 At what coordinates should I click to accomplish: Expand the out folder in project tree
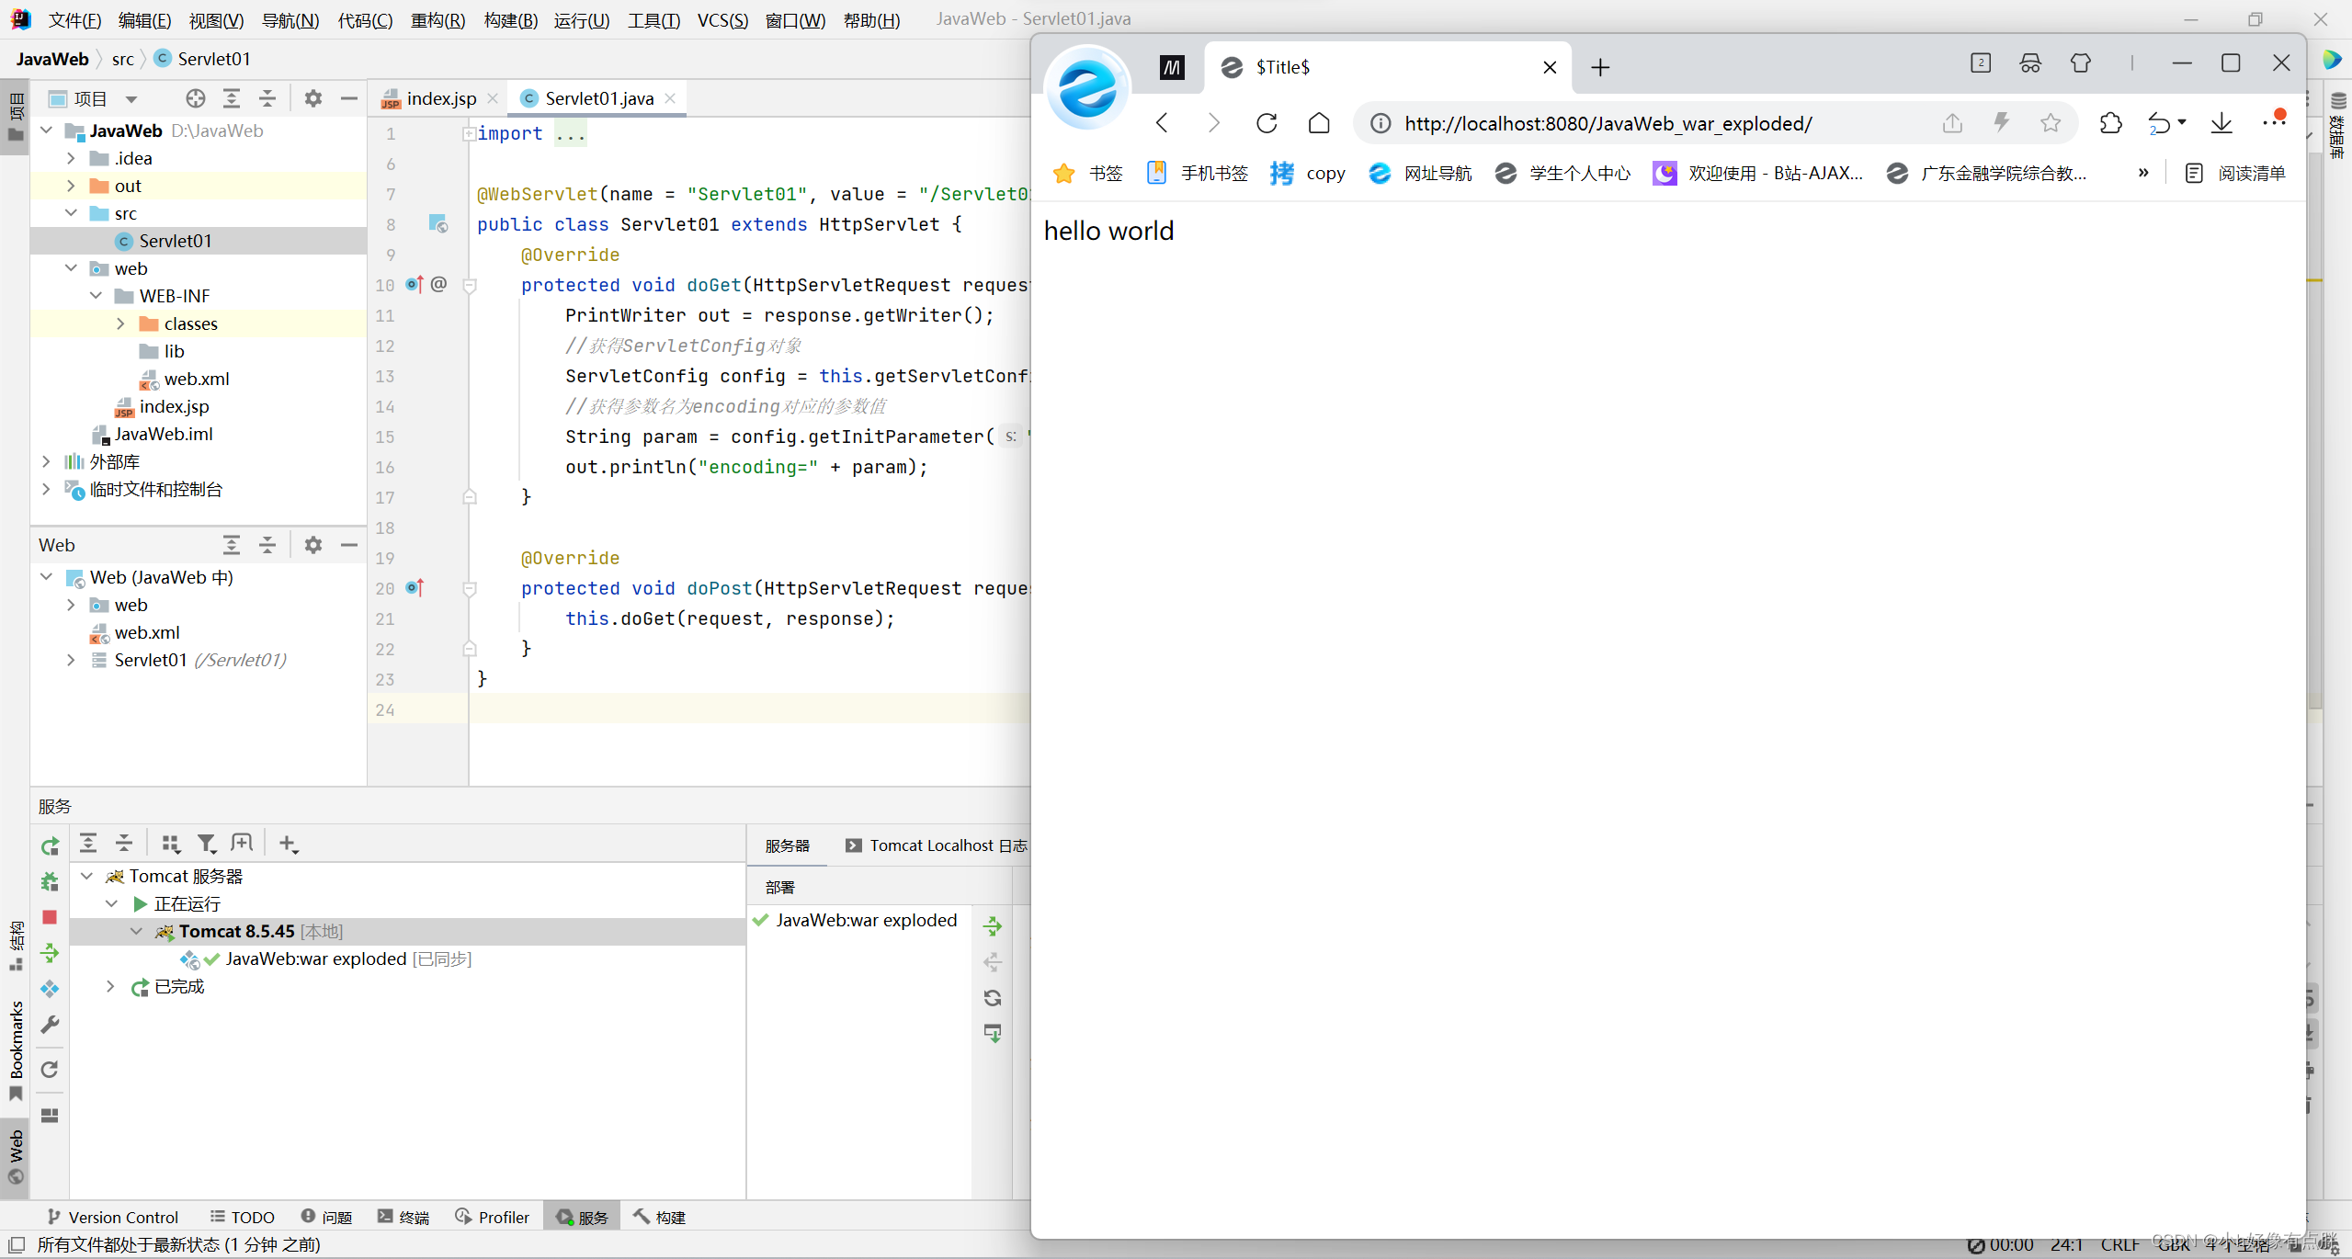pos(71,186)
